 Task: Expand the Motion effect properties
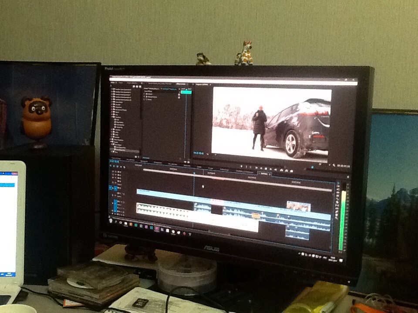click(x=145, y=93)
